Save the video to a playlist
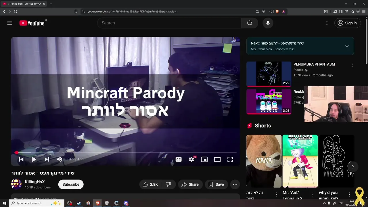 pyautogui.click(x=216, y=185)
